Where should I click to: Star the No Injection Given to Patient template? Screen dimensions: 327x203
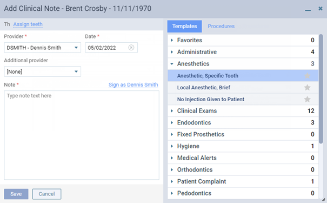coord(307,99)
